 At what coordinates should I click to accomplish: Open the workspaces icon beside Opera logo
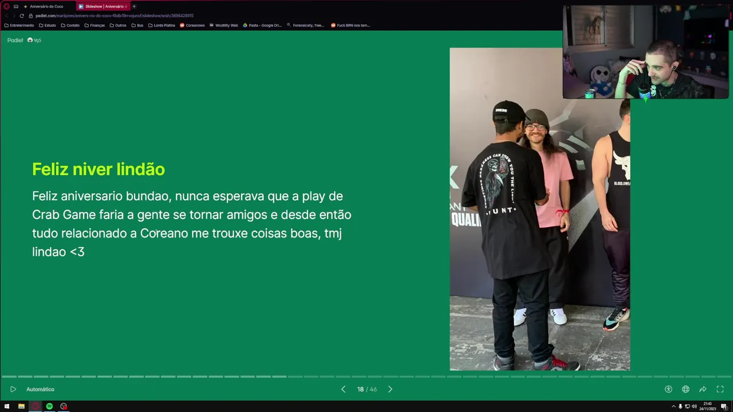point(16,6)
